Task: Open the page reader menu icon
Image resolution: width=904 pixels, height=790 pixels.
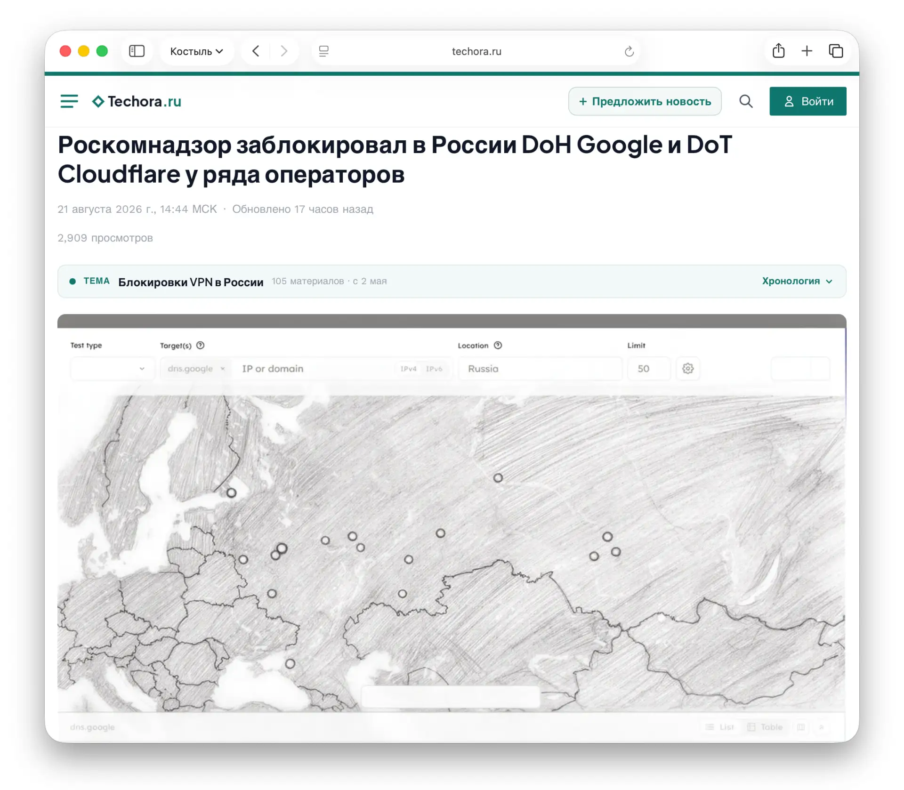Action: click(323, 51)
